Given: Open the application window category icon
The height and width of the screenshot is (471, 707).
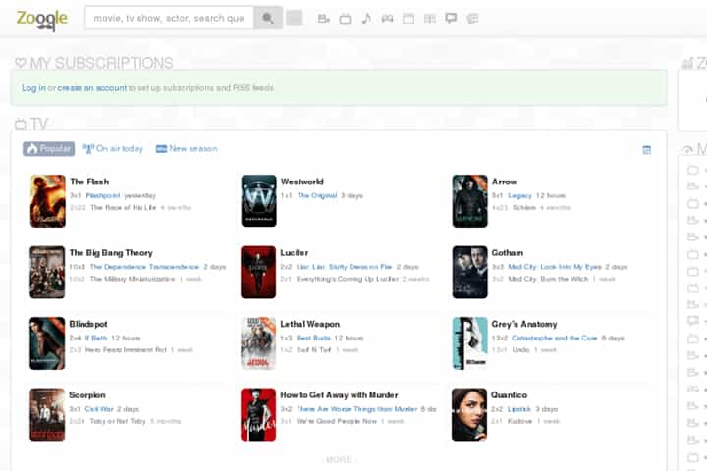Looking at the screenshot, I should point(408,19).
